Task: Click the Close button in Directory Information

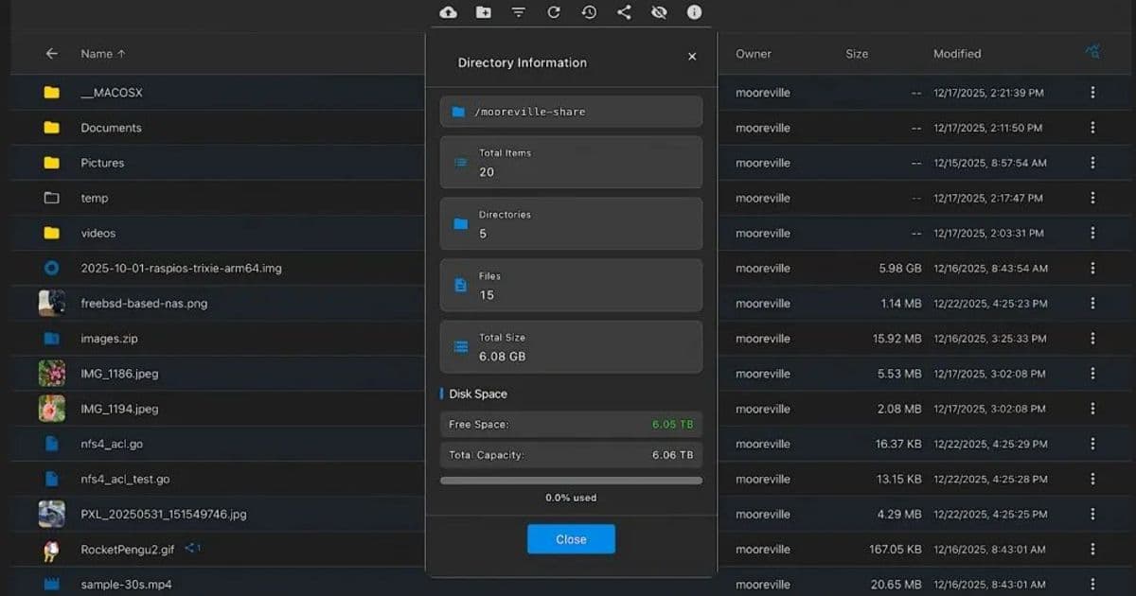Action: point(571,539)
